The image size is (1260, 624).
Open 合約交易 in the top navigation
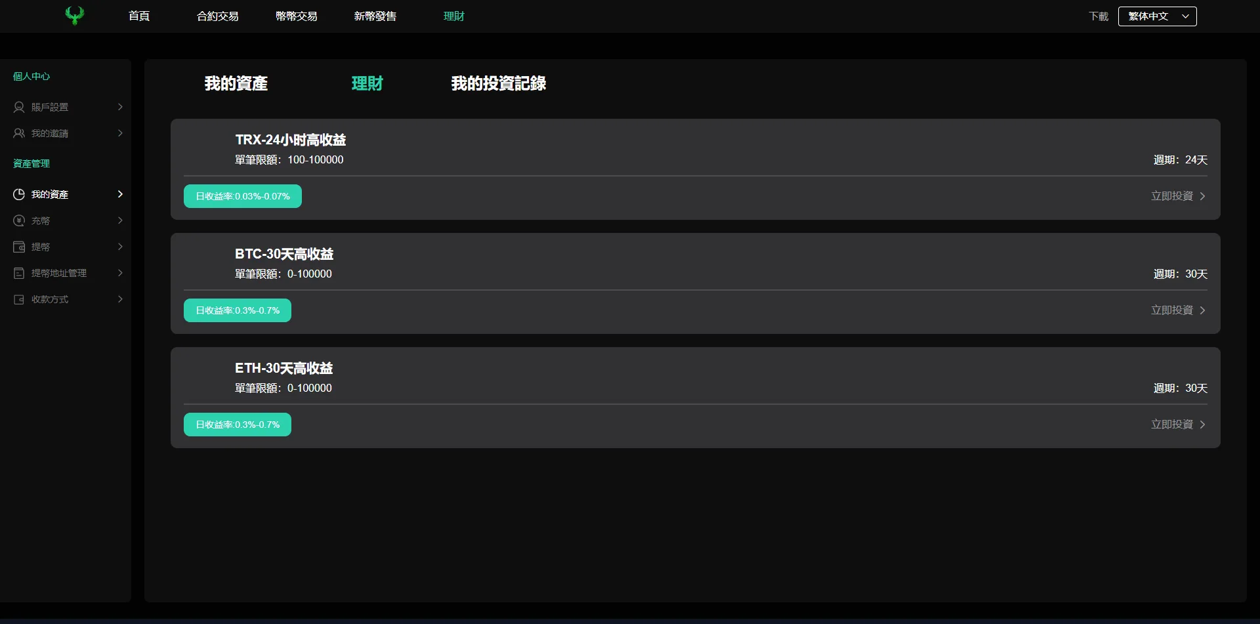217,16
